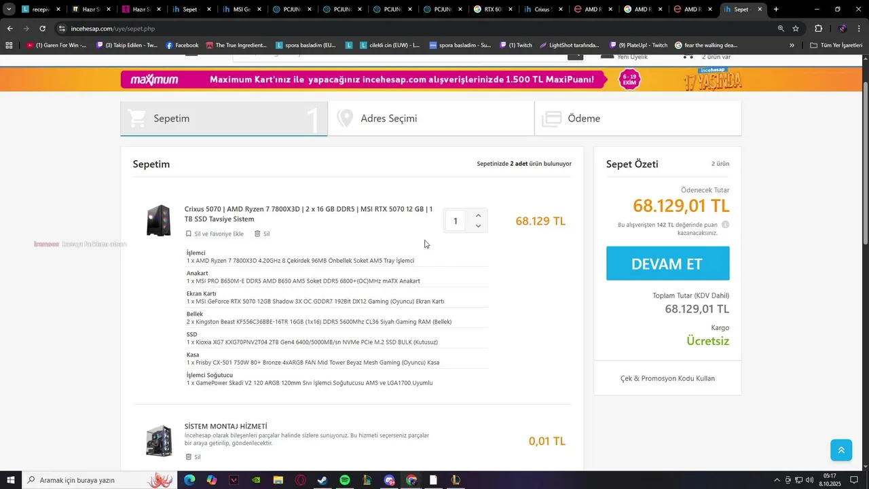Open the Chrome profile avatar
The image size is (869, 489).
pos(843,29)
